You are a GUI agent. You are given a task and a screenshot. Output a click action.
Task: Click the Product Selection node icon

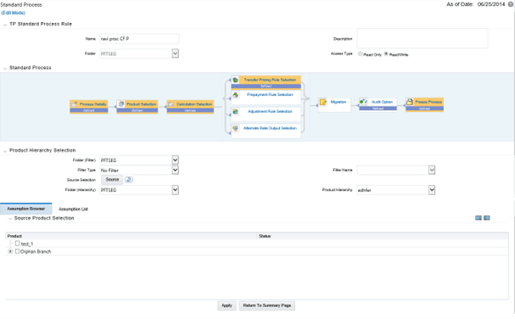[120, 104]
